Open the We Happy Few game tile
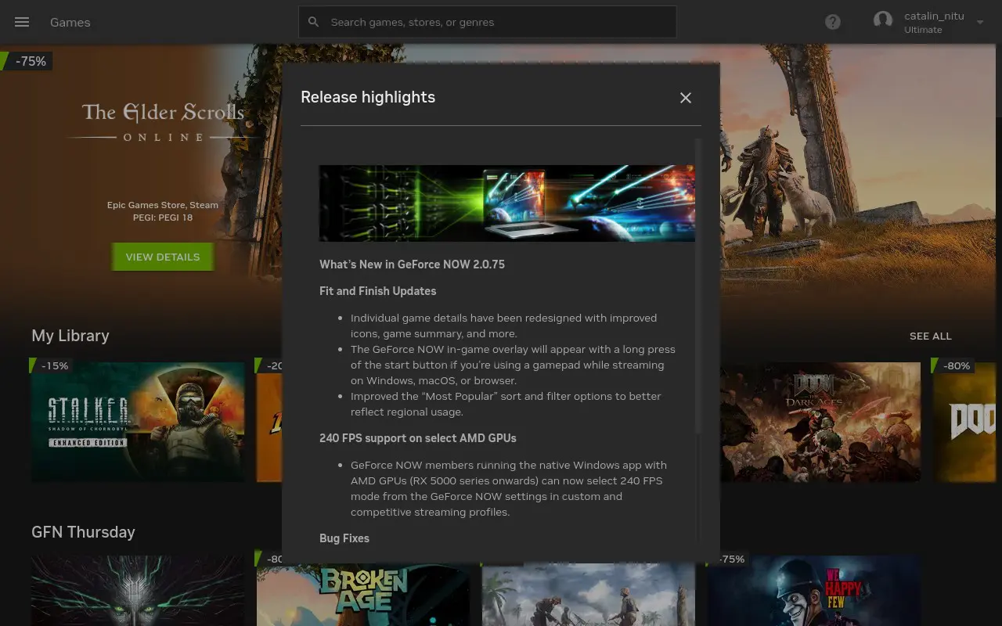The width and height of the screenshot is (1002, 626). tap(814, 591)
